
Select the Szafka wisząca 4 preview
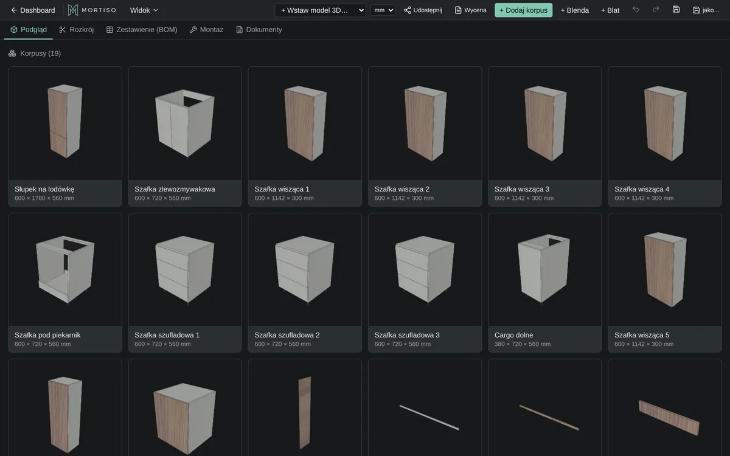coord(665,123)
